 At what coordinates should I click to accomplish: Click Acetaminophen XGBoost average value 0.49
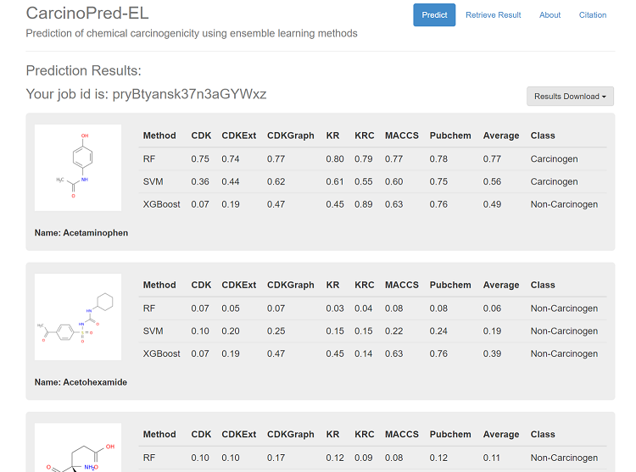pyautogui.click(x=492, y=204)
